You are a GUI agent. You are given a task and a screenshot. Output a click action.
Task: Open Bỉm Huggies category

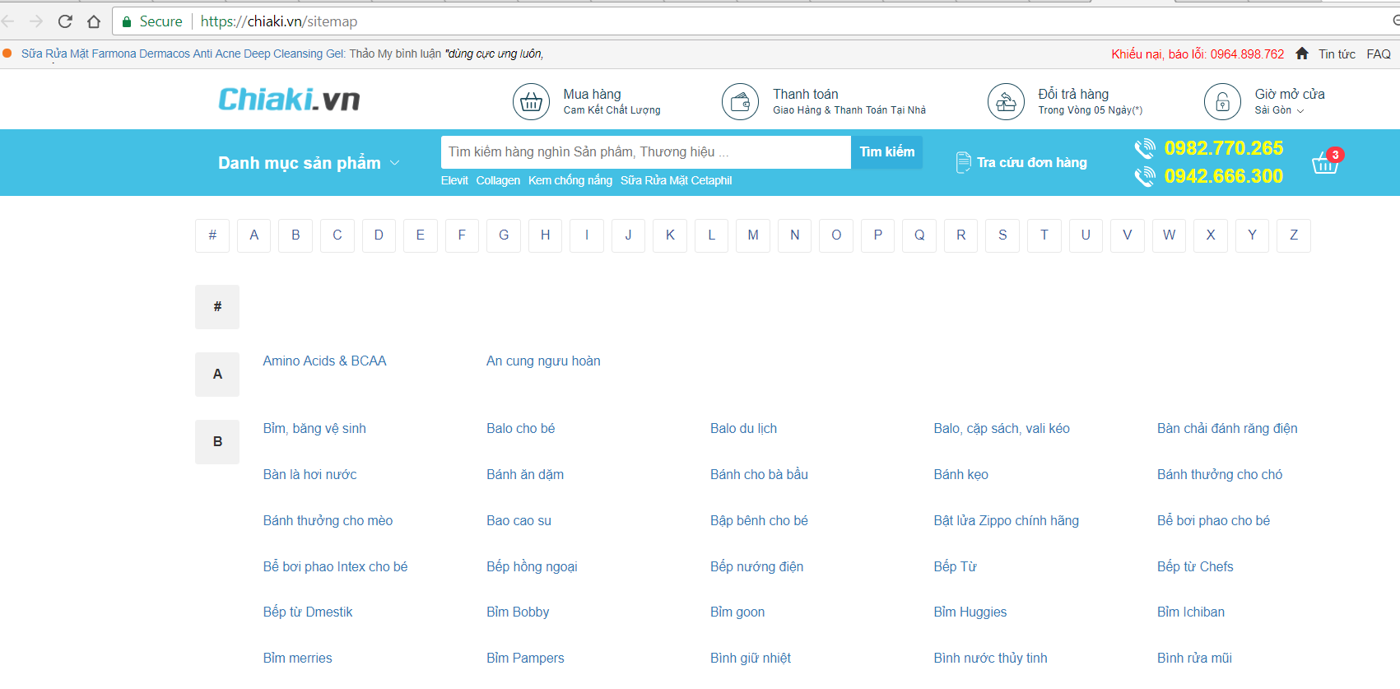(970, 612)
